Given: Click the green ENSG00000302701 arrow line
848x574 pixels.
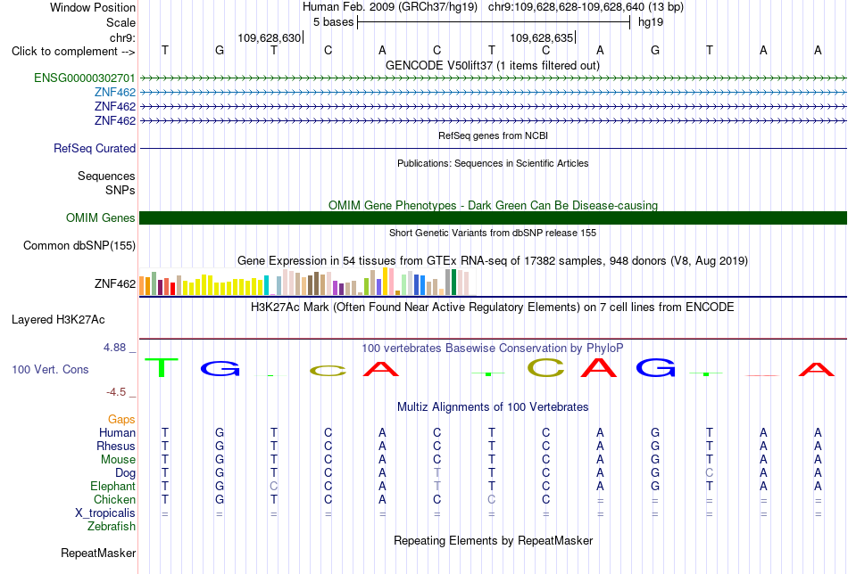Looking at the screenshot, I should (493, 78).
